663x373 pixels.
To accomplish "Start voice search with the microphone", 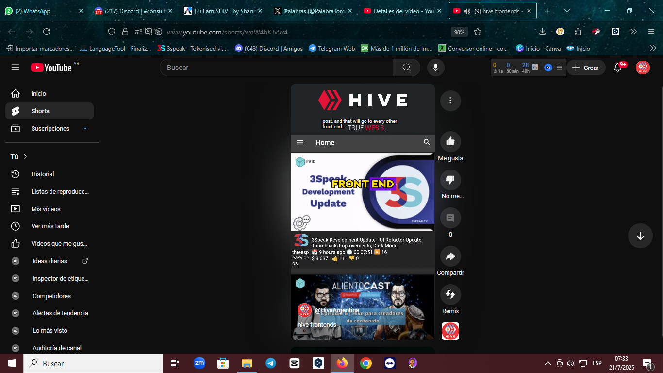I will (436, 68).
